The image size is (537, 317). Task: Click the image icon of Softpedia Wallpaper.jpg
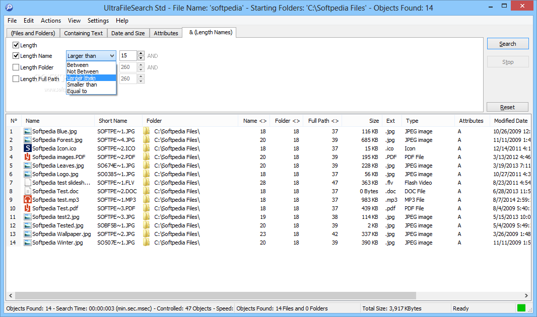click(27, 234)
